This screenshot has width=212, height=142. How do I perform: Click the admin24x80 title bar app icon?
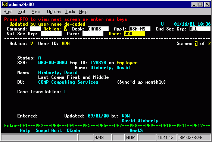click(5, 4)
